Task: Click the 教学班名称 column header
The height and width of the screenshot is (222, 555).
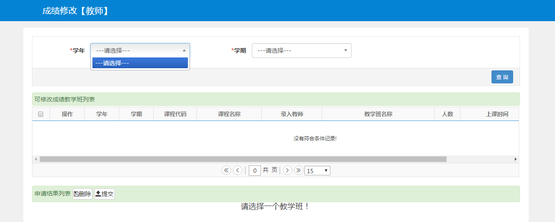Action: tap(378, 114)
